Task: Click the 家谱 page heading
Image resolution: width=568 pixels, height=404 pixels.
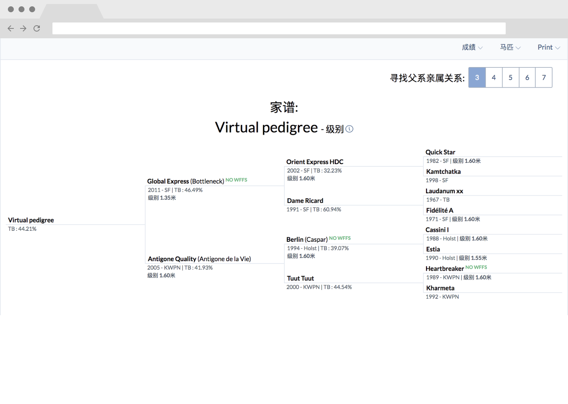Action: (x=284, y=107)
